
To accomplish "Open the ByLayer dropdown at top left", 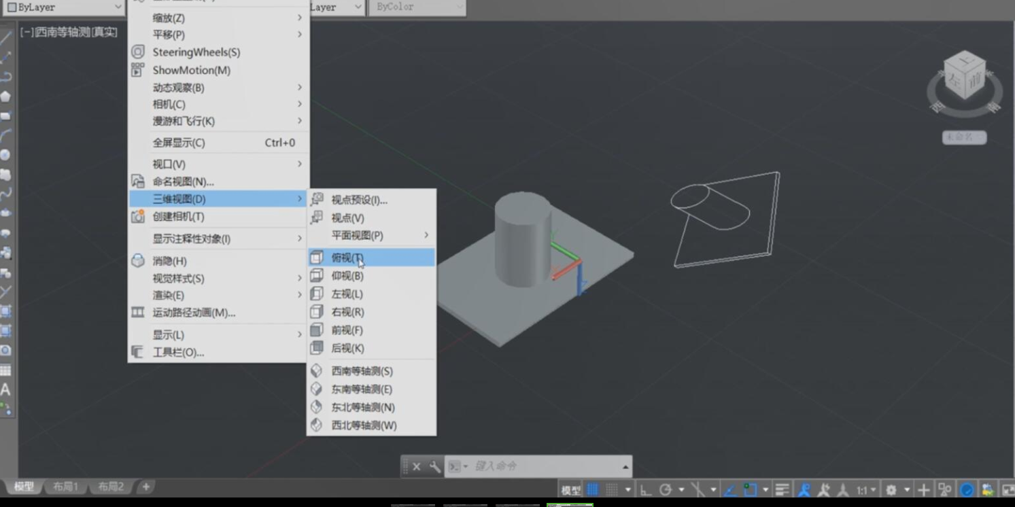I will [x=63, y=7].
